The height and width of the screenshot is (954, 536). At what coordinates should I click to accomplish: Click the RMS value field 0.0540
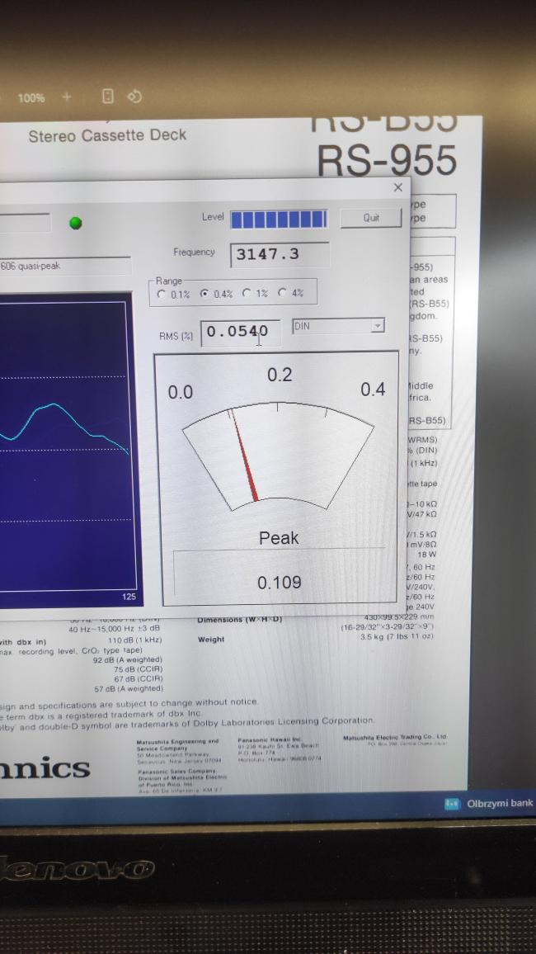click(x=239, y=332)
